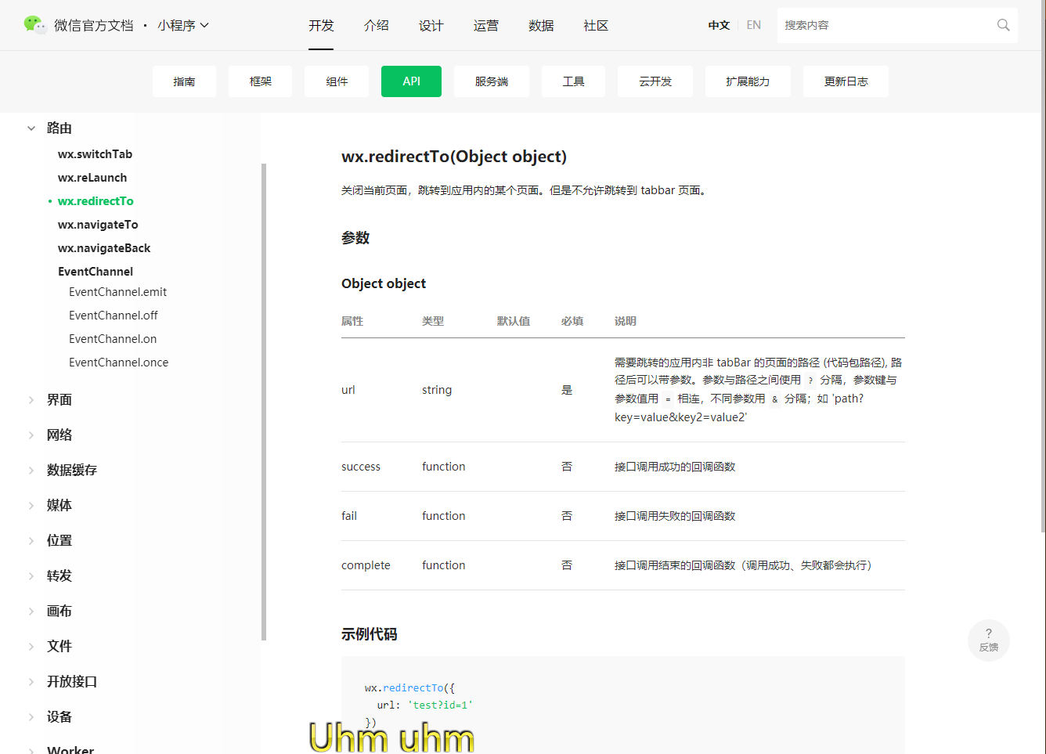Image resolution: width=1046 pixels, height=754 pixels.
Task: Click the 搜索内容 search input field
Action: (x=861, y=24)
